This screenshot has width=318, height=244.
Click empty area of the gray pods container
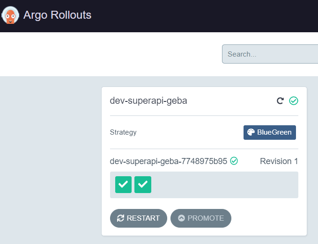(x=225, y=185)
